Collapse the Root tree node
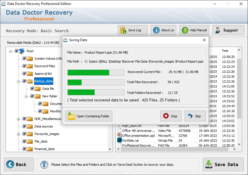This screenshot has height=175, width=248. coord(10,51)
